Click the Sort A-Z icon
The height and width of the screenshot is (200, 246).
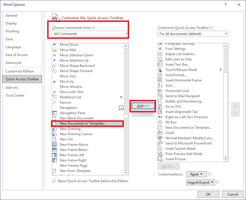point(160,86)
